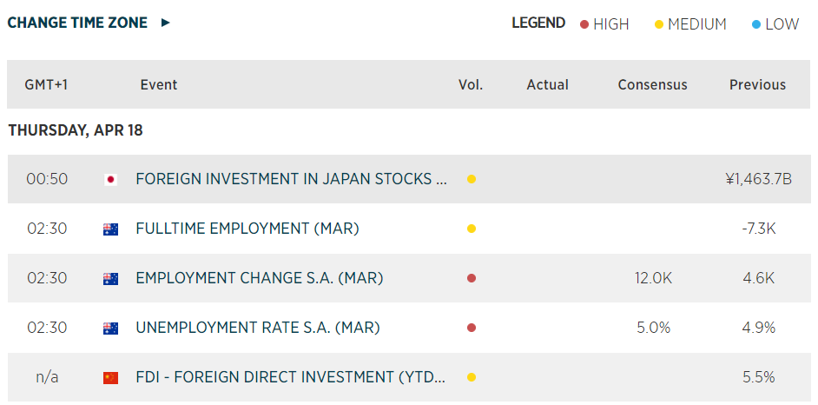Click medium volatility dot for Japan stocks row
Screen dimensions: 818x405
[471, 180]
